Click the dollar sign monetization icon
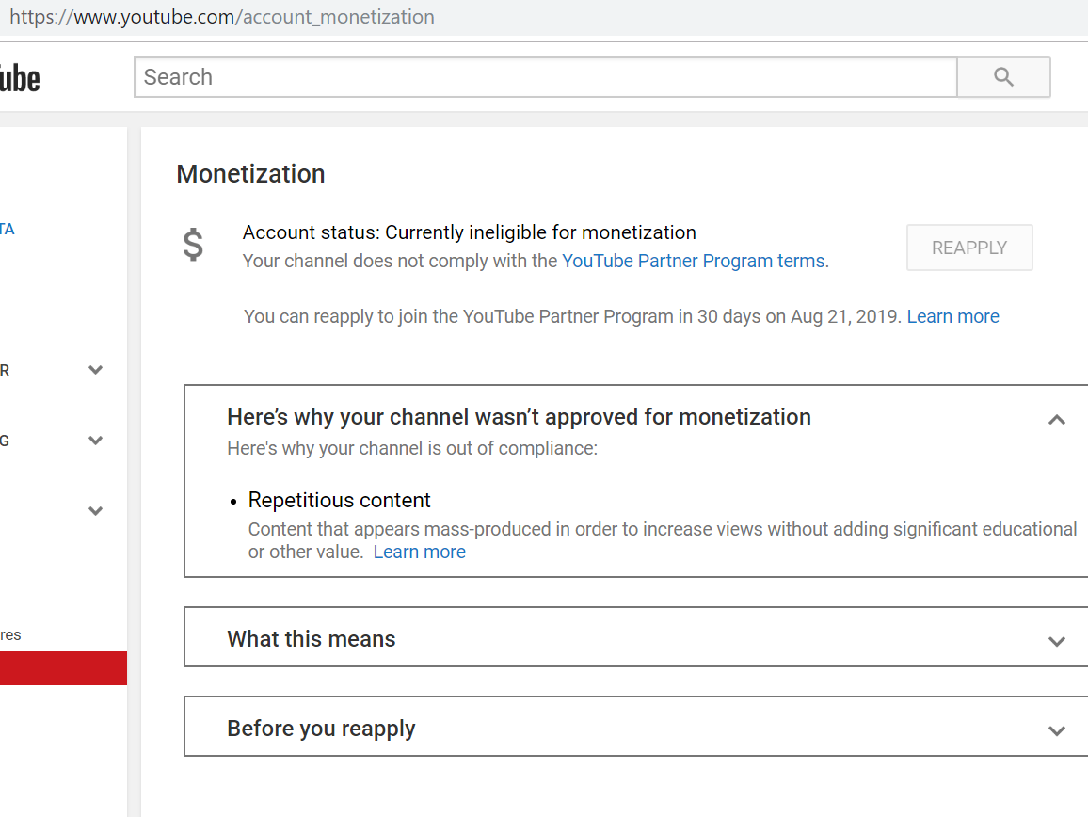Screen dimensions: 1088x817 (193, 245)
